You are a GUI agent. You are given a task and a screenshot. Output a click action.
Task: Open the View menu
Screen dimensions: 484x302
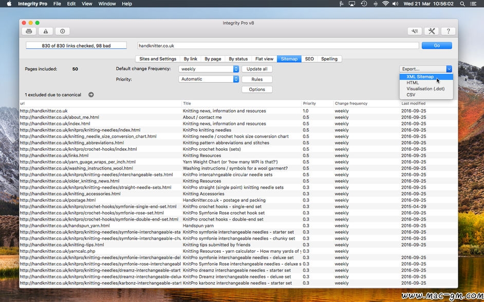click(87, 4)
